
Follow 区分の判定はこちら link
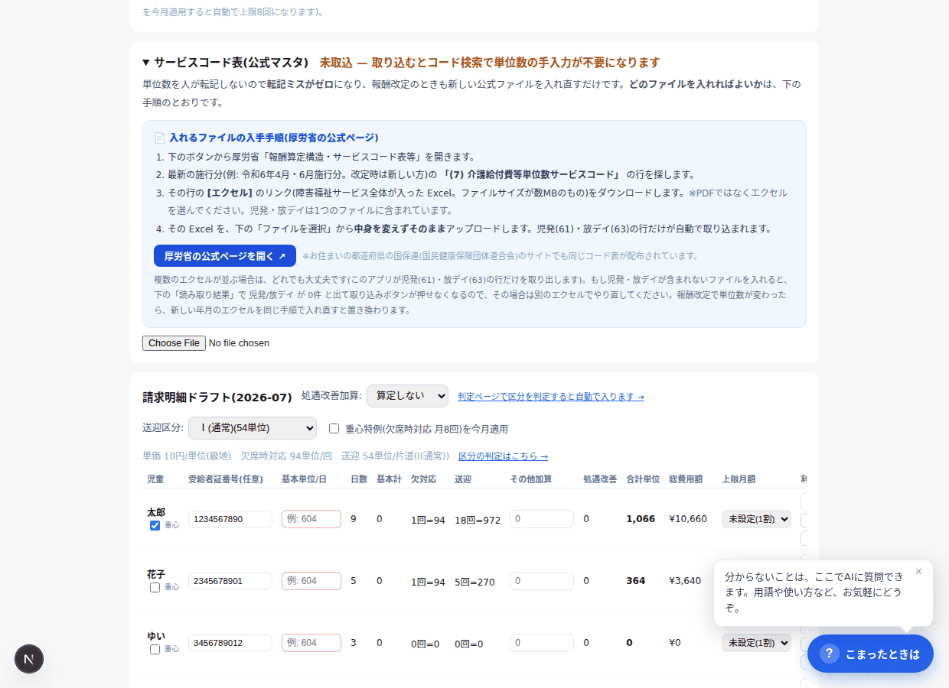(503, 456)
